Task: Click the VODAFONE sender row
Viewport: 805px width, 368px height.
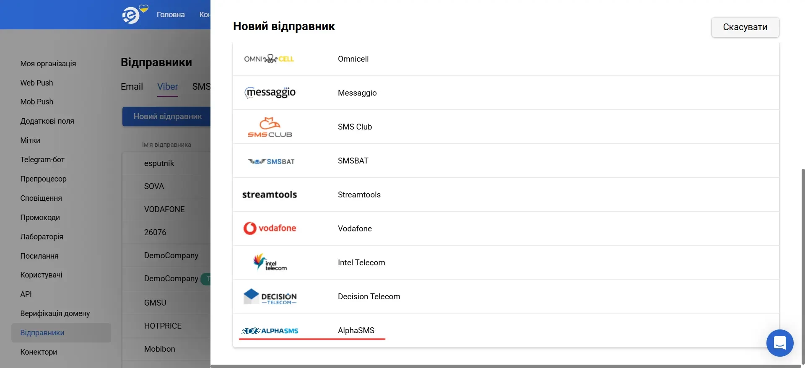Action: [x=166, y=210]
